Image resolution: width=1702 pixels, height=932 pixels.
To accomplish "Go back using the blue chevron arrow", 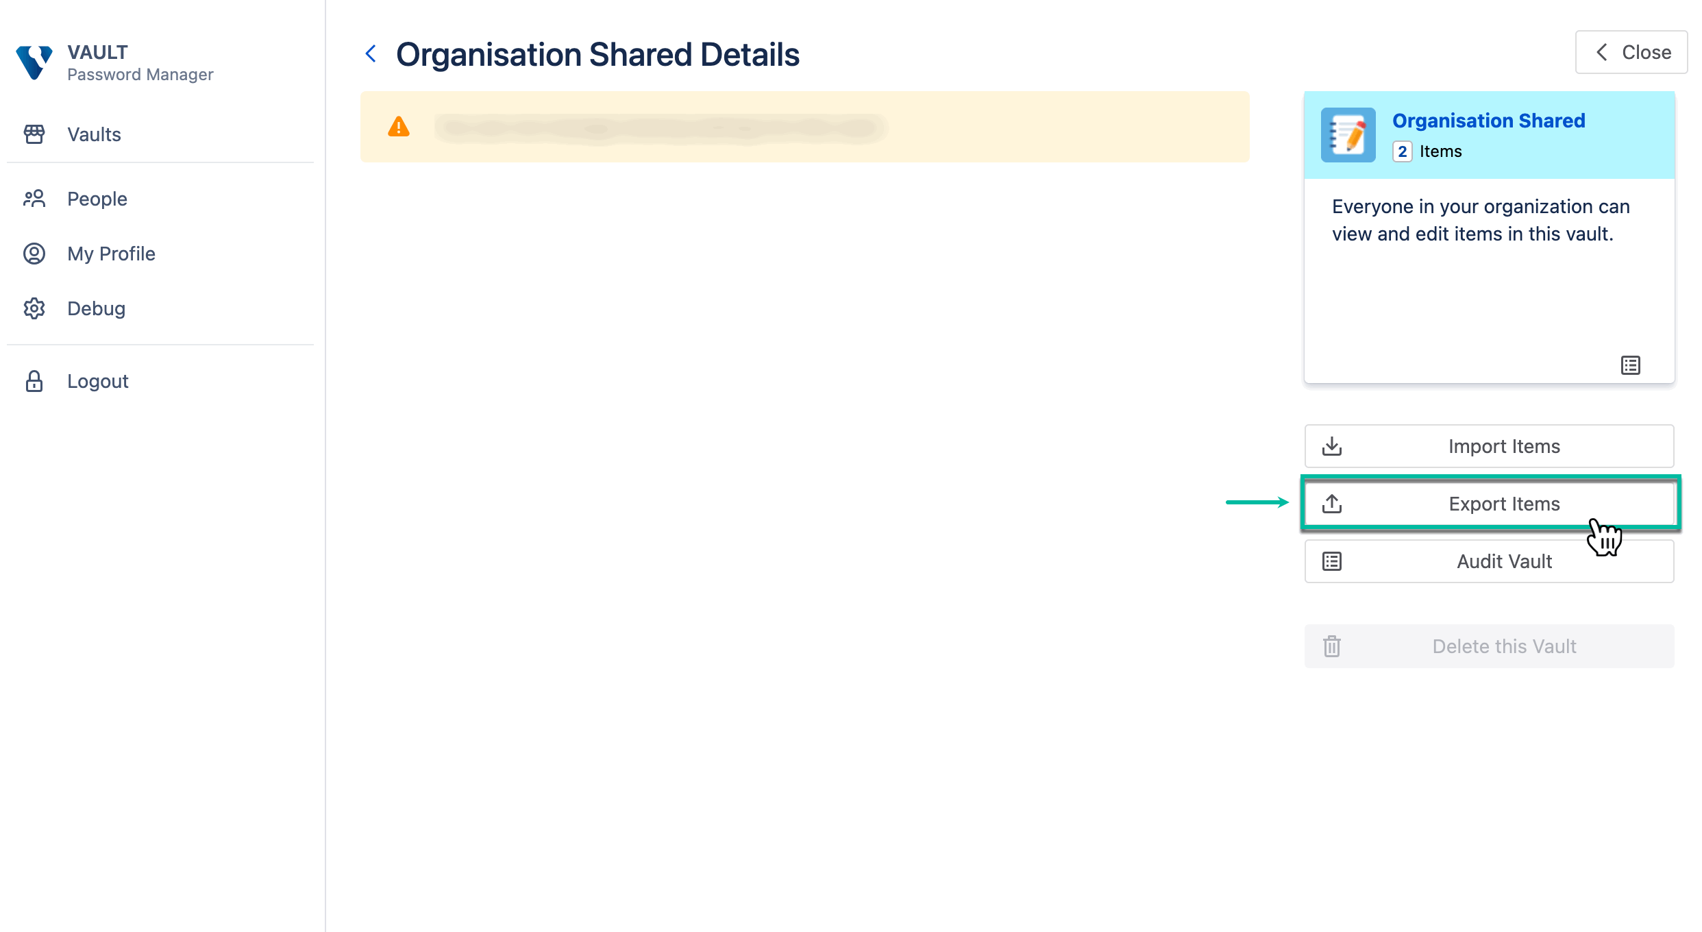I will (371, 53).
